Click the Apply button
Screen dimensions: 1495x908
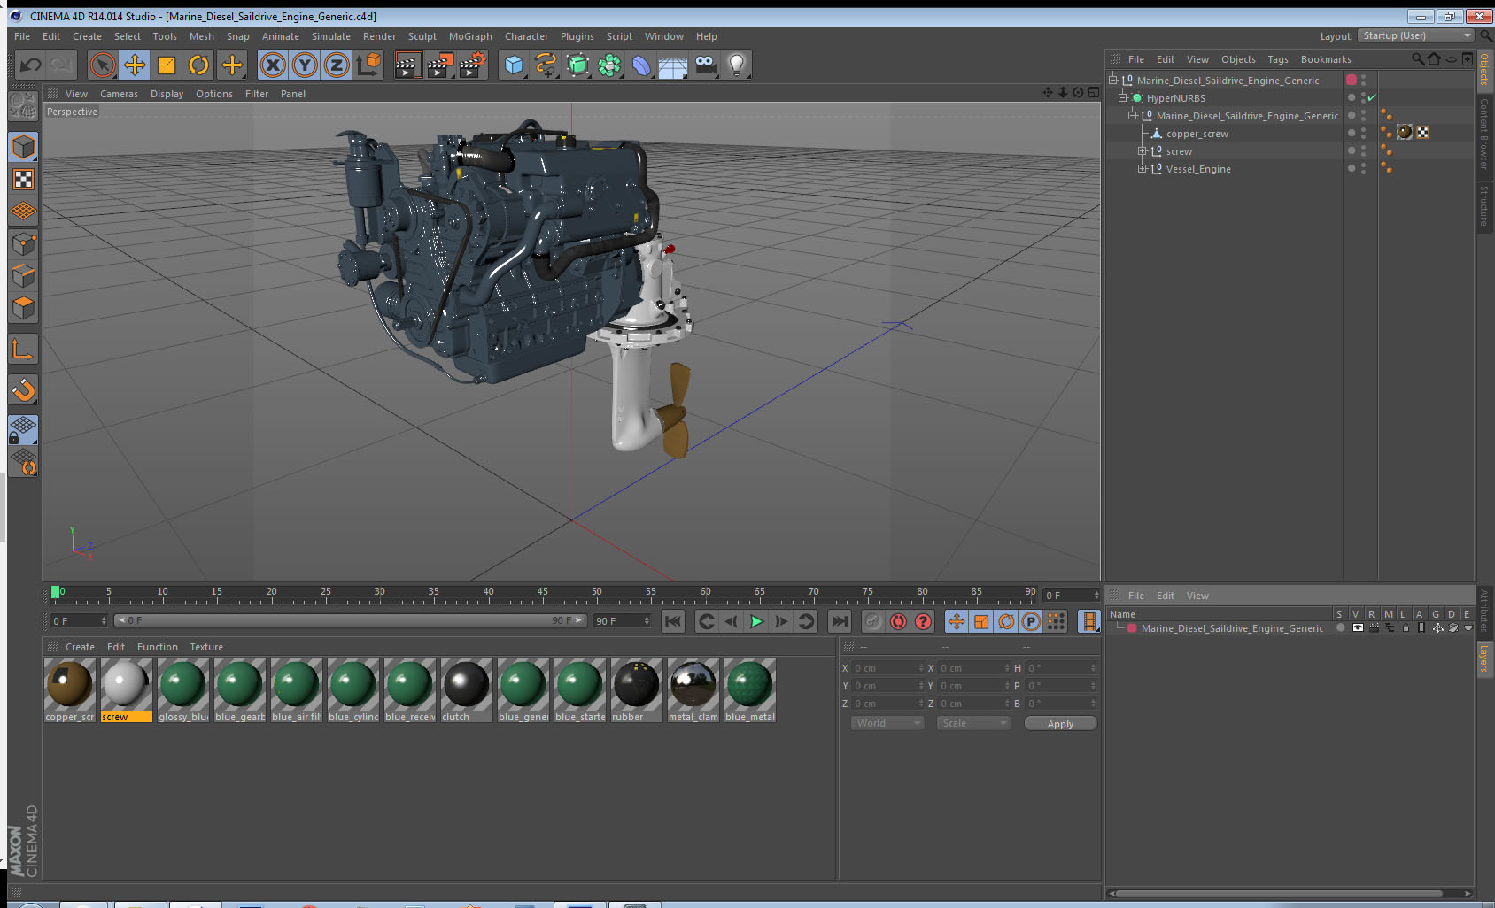click(1060, 724)
